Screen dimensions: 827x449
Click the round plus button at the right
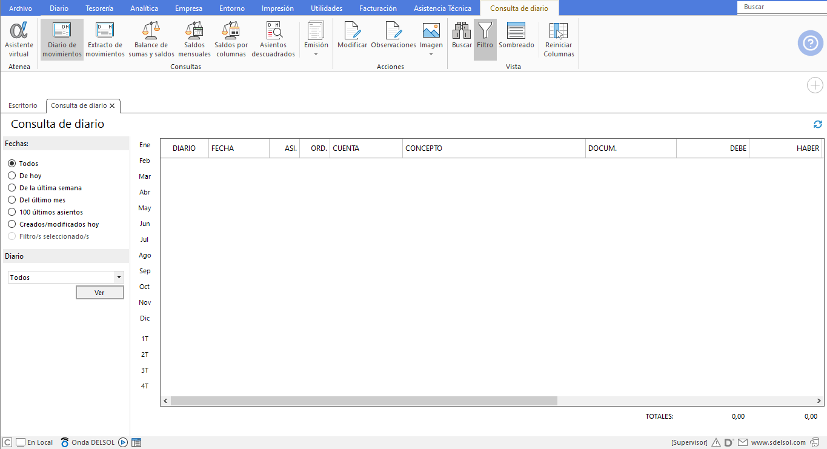point(815,85)
